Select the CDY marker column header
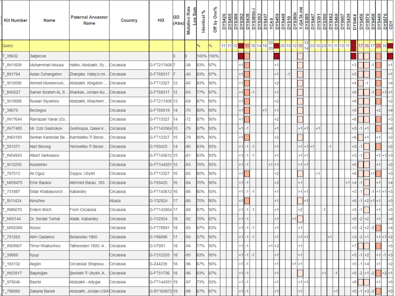The width and height of the screenshot is (395, 296). pos(390,20)
